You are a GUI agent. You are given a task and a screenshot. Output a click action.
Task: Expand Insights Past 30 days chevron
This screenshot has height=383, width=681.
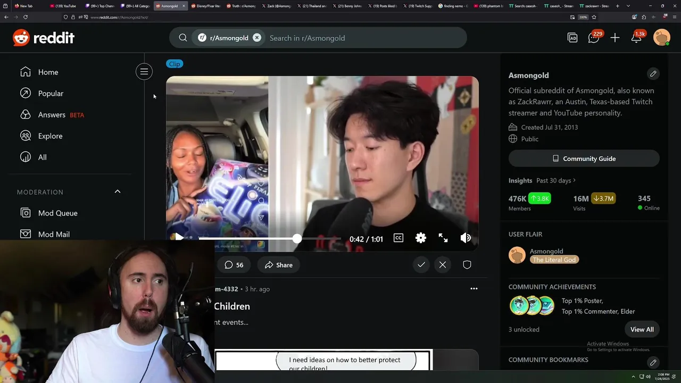[574, 180]
